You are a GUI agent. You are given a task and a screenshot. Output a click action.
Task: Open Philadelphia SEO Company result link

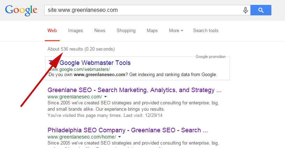click(127, 130)
